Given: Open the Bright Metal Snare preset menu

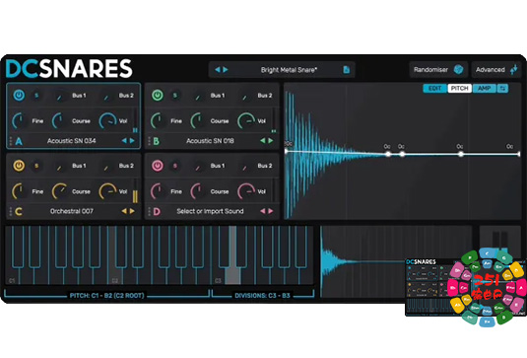Looking at the screenshot, I should [289, 70].
